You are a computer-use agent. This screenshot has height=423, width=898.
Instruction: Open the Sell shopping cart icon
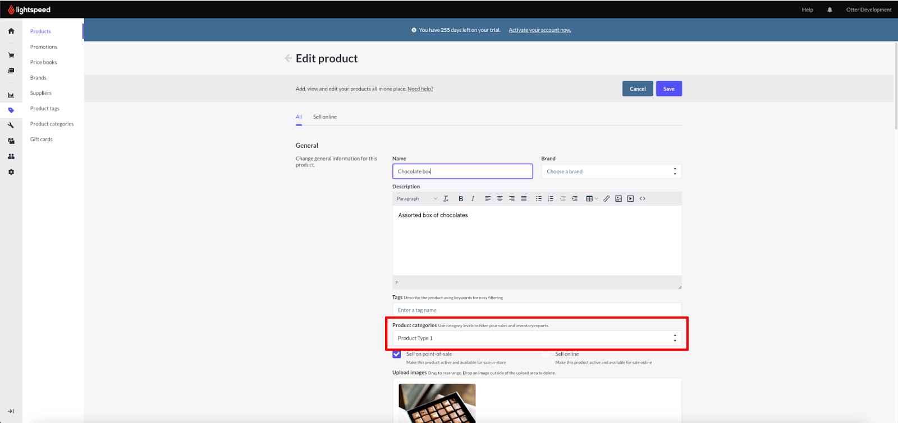coord(11,55)
